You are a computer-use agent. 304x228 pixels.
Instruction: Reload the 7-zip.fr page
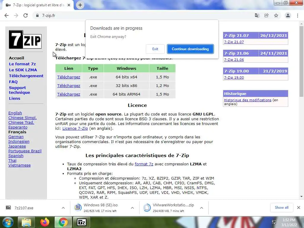click(x=26, y=15)
